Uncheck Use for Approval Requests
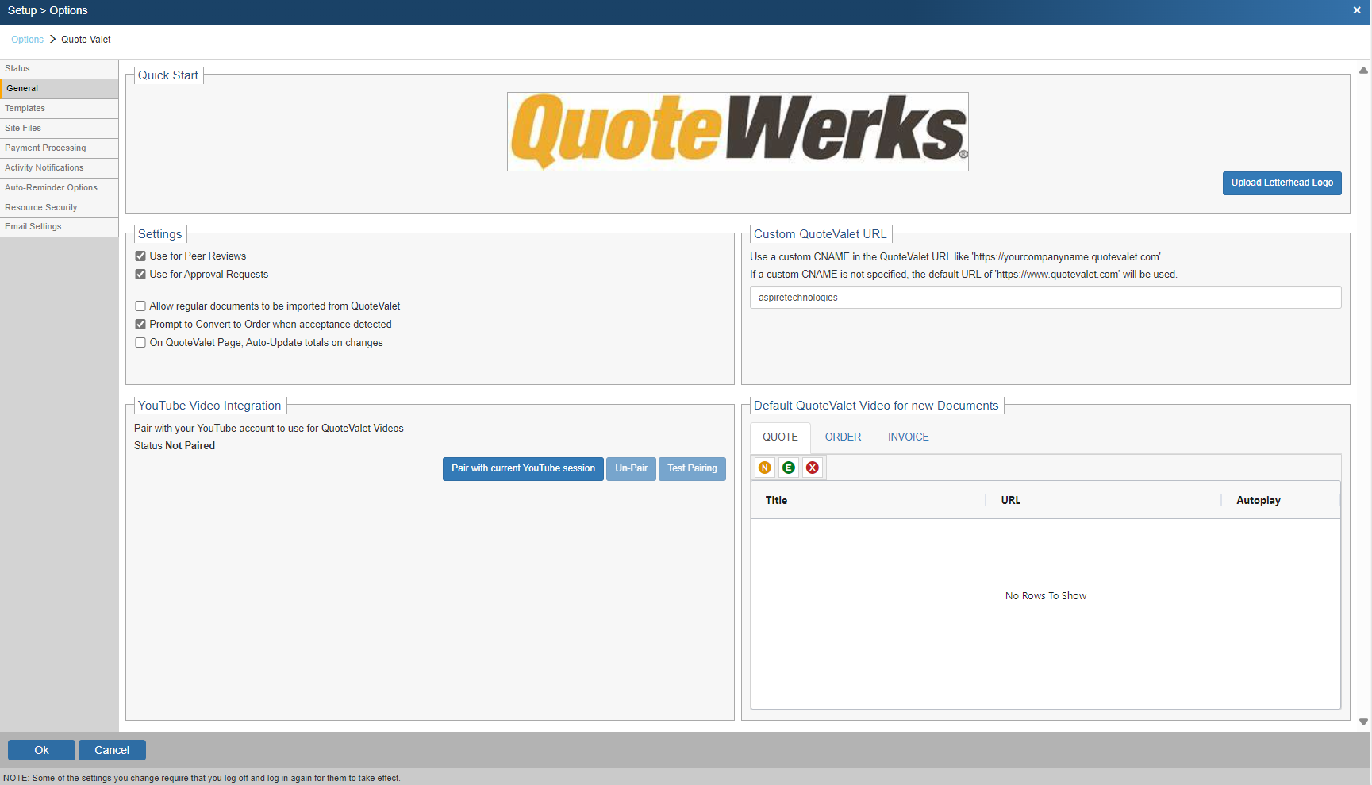Image resolution: width=1372 pixels, height=785 pixels. 140,275
